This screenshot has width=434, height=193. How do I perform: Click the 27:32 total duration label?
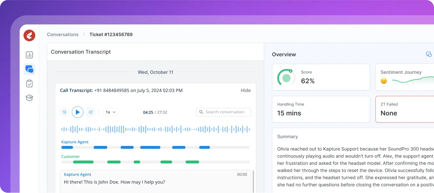coord(162,112)
